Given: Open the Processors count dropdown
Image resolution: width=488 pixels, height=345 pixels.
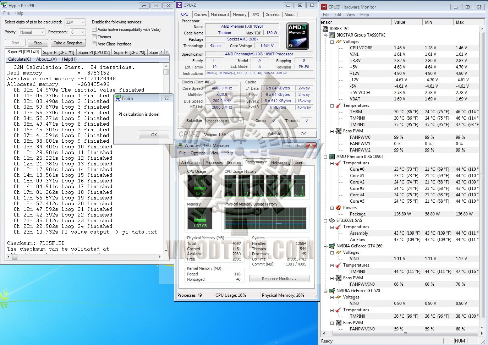Looking at the screenshot, I should point(78,32).
